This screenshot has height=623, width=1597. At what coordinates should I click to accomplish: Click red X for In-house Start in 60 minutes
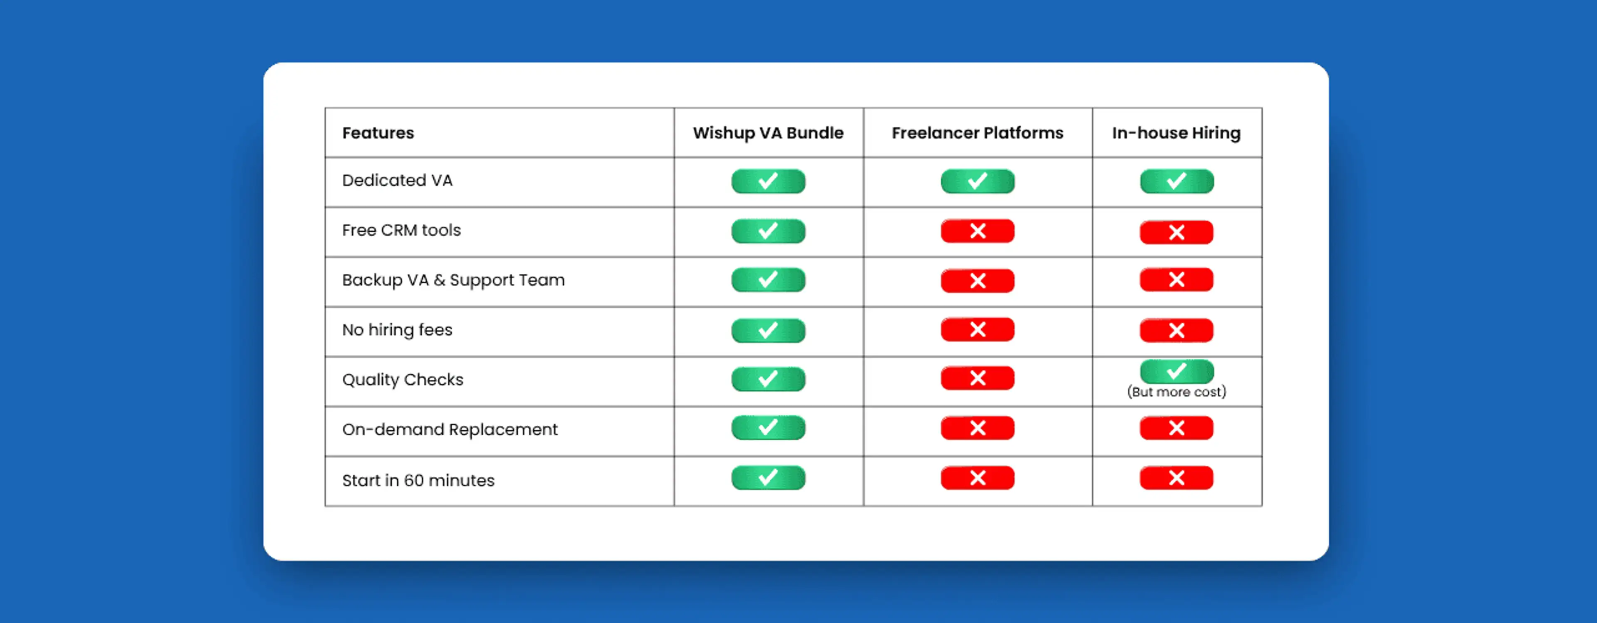[1176, 478]
